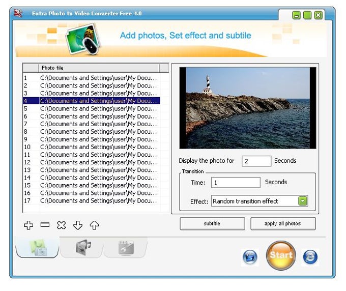Hit the orange Start button
Viewport: 346px width, 291px height.
coord(281,255)
